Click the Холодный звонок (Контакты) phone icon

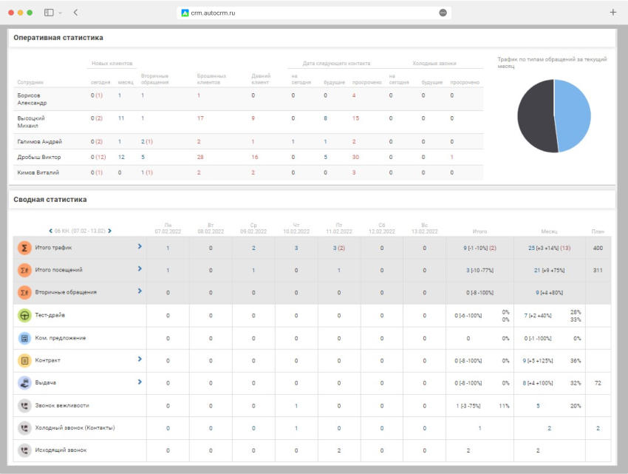point(24,428)
